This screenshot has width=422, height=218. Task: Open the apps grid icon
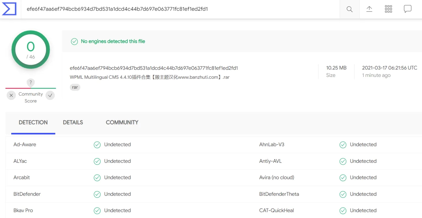click(x=388, y=9)
